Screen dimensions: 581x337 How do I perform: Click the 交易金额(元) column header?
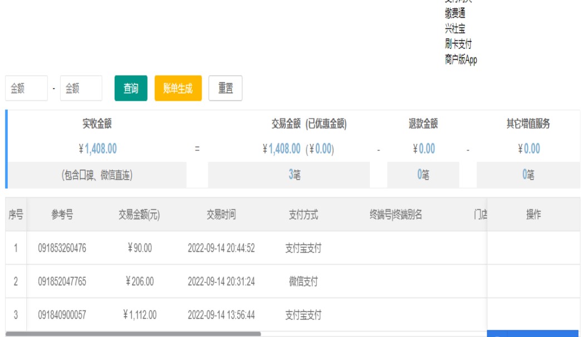coord(139,215)
